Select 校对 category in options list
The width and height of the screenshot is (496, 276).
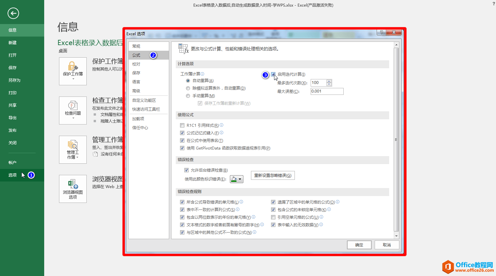point(149,64)
